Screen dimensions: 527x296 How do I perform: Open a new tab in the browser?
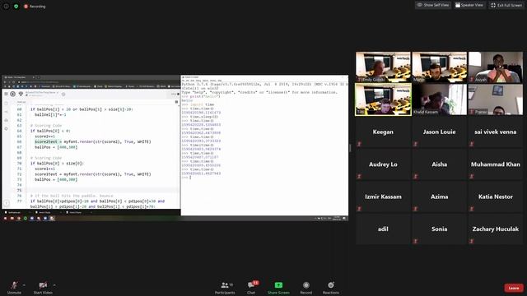coord(39,77)
